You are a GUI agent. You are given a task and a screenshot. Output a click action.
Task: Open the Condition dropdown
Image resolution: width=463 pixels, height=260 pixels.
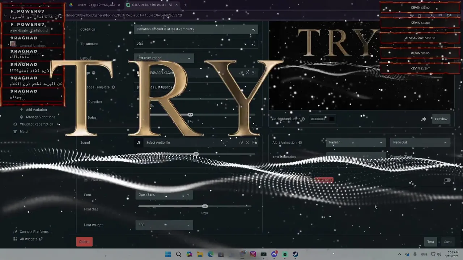196,29
